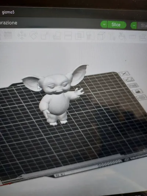This screenshot has height=196, width=147.
Task: Open the Support Painting tool
Action: pyautogui.click(x=90, y=36)
